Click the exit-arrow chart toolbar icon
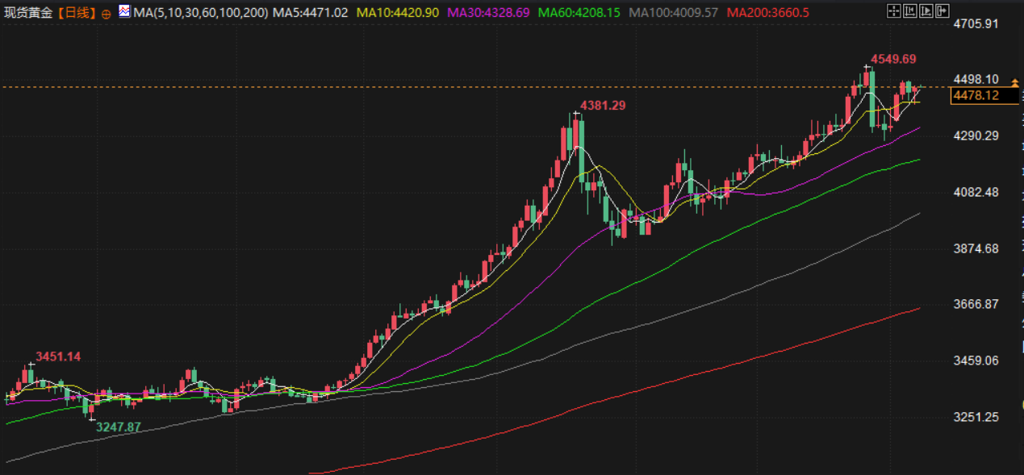Image resolution: width=1024 pixels, height=475 pixels. 942,11
